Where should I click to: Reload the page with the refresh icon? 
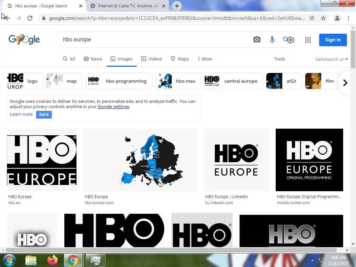pyautogui.click(x=30, y=18)
